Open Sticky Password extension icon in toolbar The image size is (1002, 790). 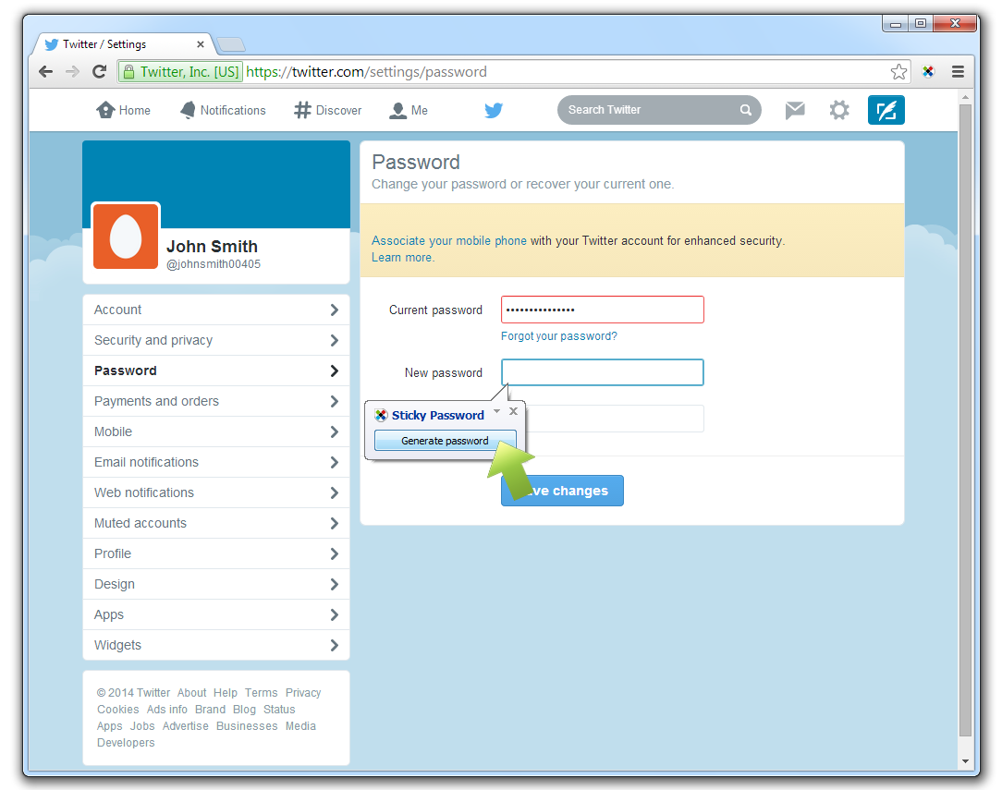pyautogui.click(x=928, y=71)
